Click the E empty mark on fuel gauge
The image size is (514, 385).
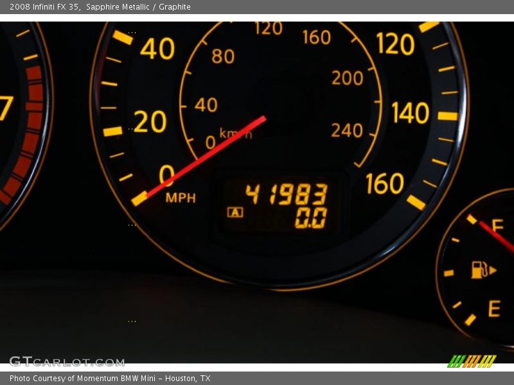point(494,309)
